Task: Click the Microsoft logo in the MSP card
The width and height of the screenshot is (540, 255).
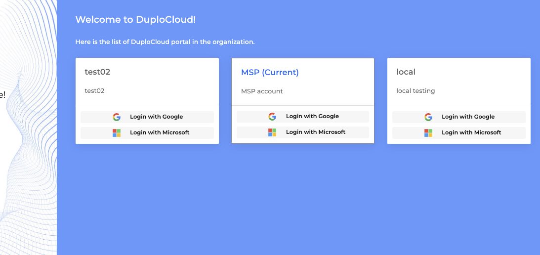Action: click(272, 132)
